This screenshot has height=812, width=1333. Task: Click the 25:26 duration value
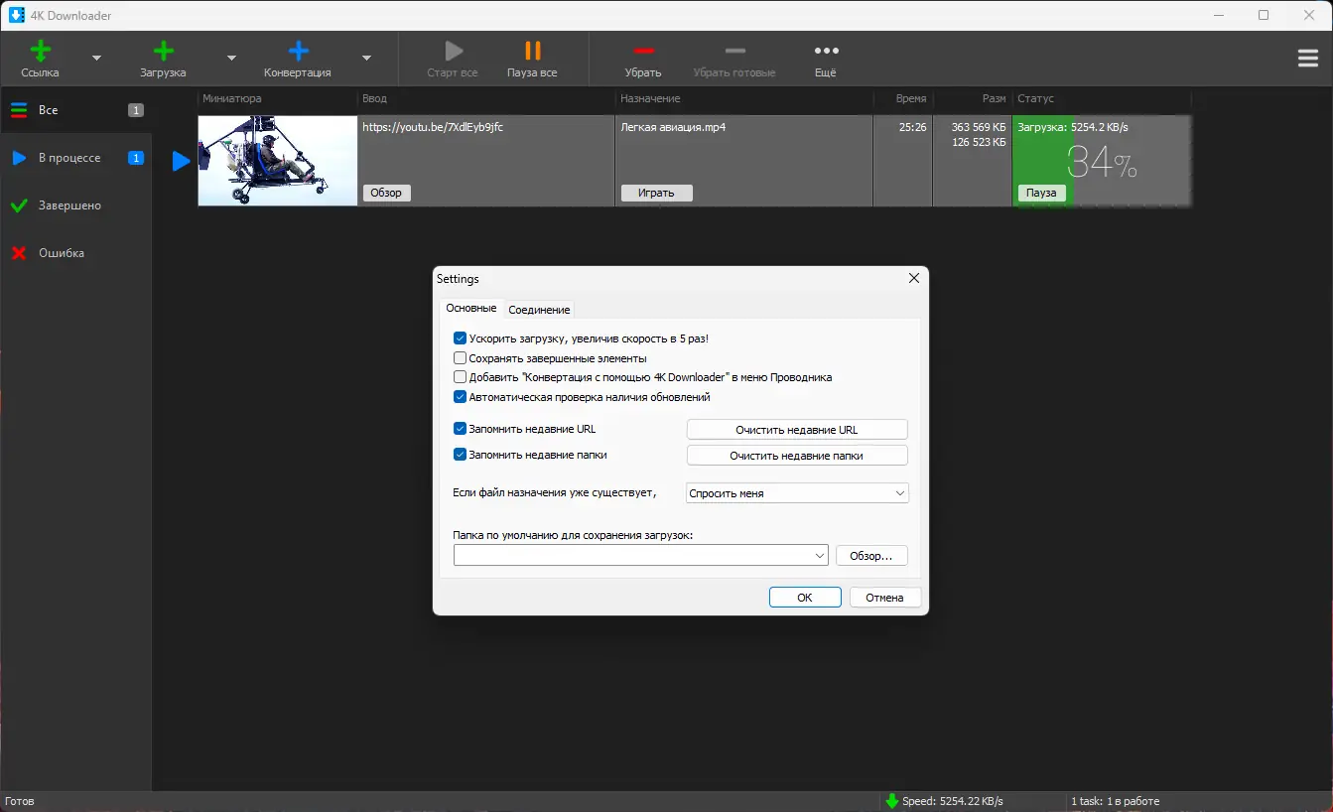(x=913, y=127)
